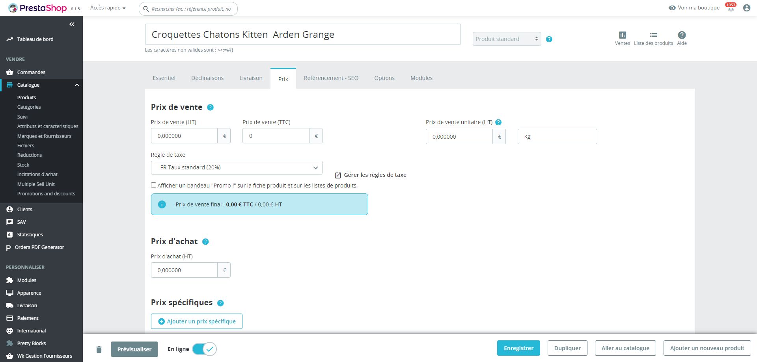
Task: Tick the "Promo !" banner checkbox
Action: click(x=153, y=185)
